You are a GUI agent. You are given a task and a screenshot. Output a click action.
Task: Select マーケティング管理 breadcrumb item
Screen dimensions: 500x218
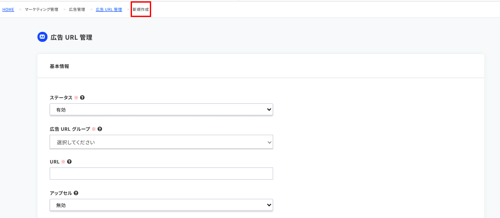coord(41,10)
